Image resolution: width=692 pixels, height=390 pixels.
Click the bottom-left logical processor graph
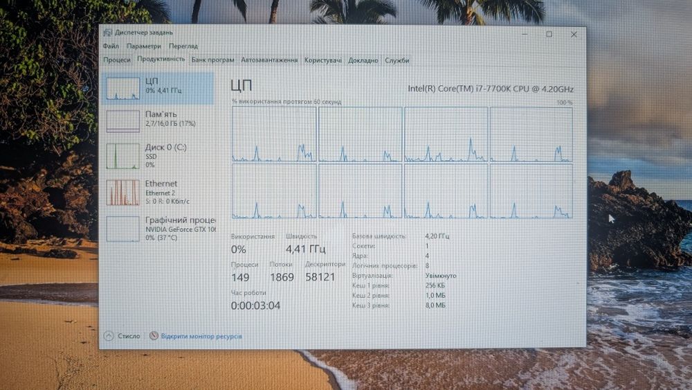pos(274,190)
